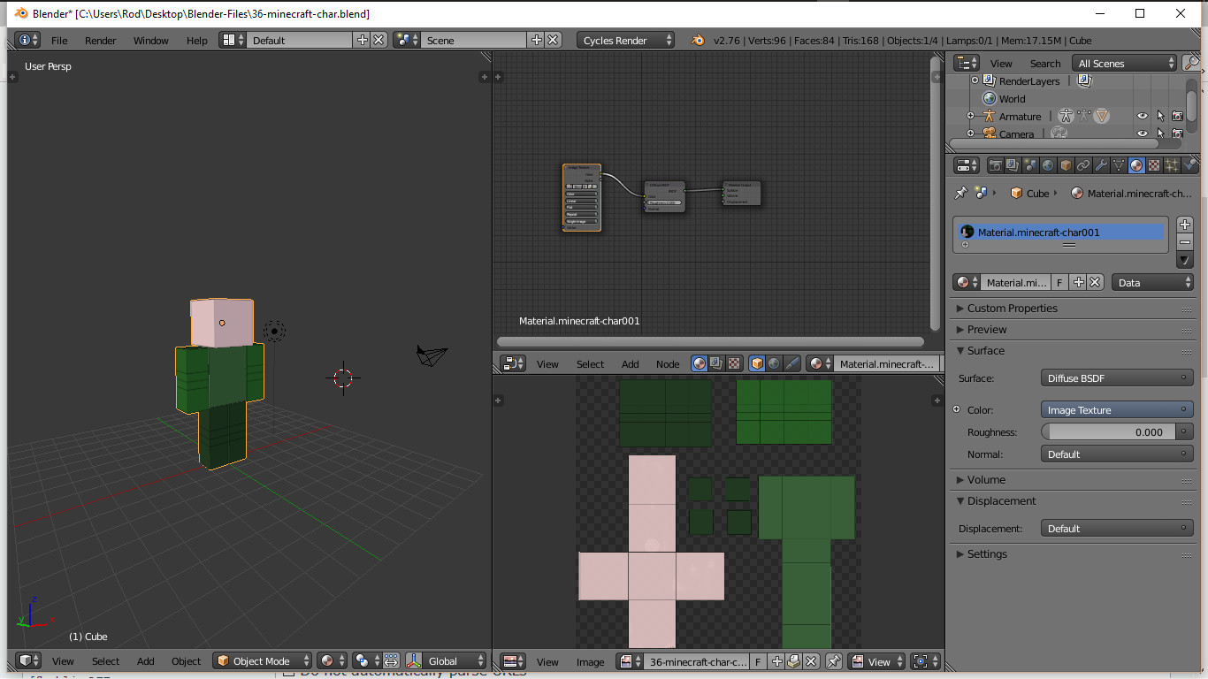Add new image in UV editor header
The image size is (1208, 679).
(777, 661)
